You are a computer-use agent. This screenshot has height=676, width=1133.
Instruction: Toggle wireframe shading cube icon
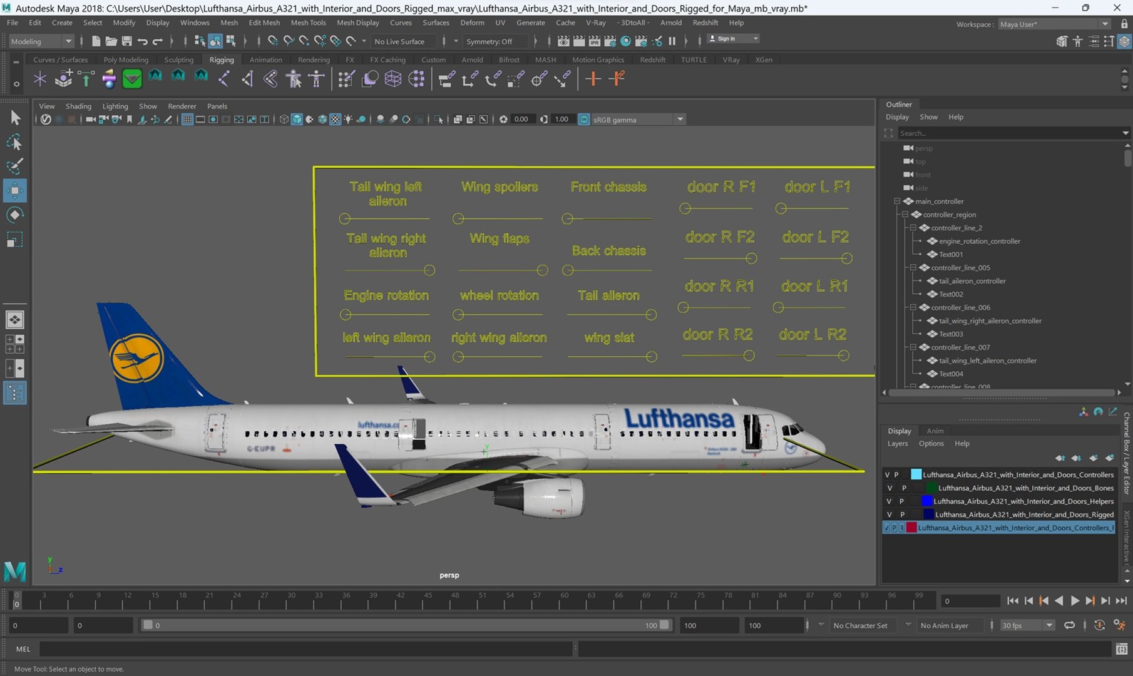[x=284, y=119]
